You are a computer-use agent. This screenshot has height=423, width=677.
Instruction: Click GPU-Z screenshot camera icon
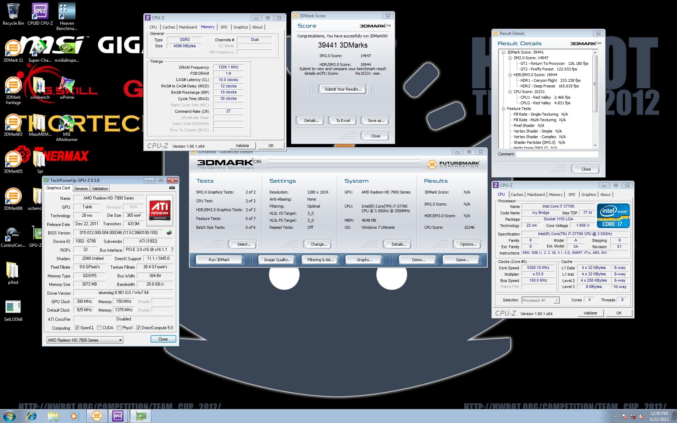coord(172,188)
